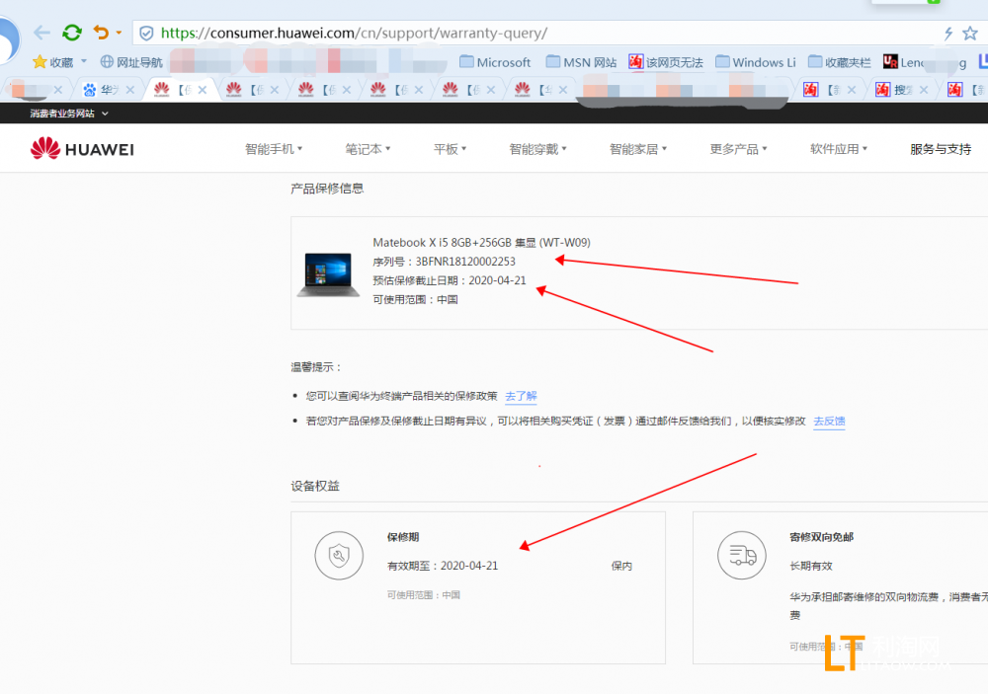Follow the 去反馈 feedback link
The height and width of the screenshot is (694, 988).
click(829, 422)
